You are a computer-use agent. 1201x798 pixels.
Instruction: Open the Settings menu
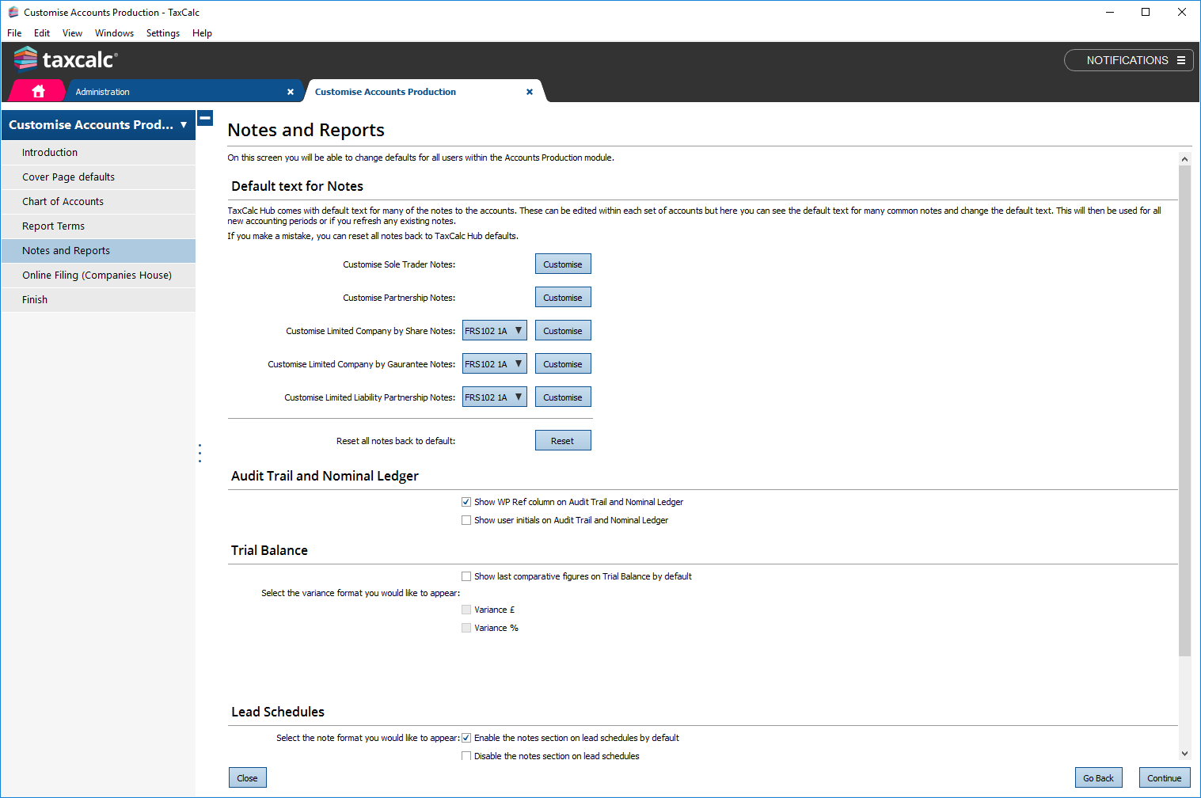click(x=163, y=33)
